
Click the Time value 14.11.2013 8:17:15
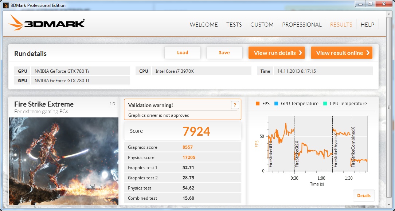click(297, 71)
